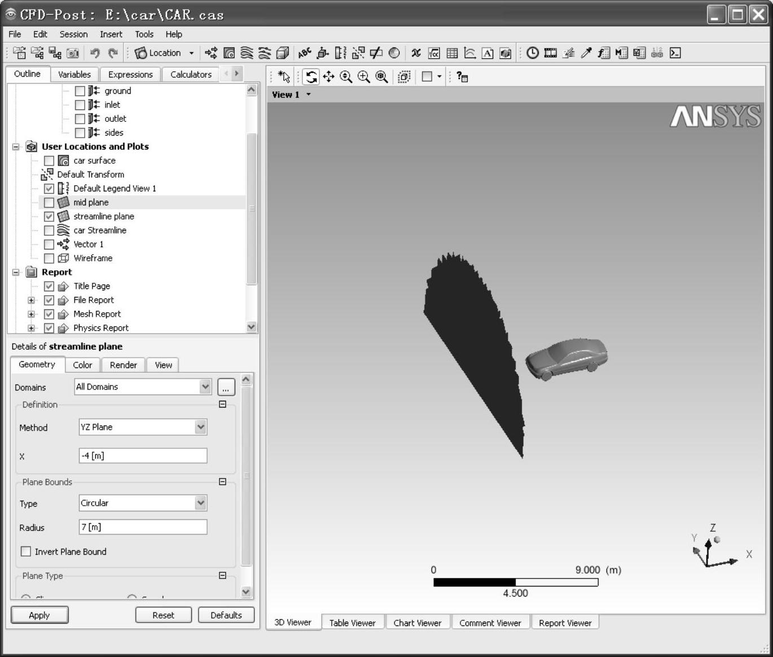
Task: Open the Type dropdown showing Circular
Action: coord(200,503)
